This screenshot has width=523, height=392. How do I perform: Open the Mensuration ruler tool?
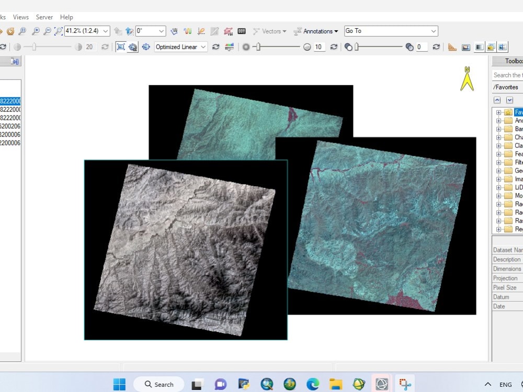[x=452, y=47]
